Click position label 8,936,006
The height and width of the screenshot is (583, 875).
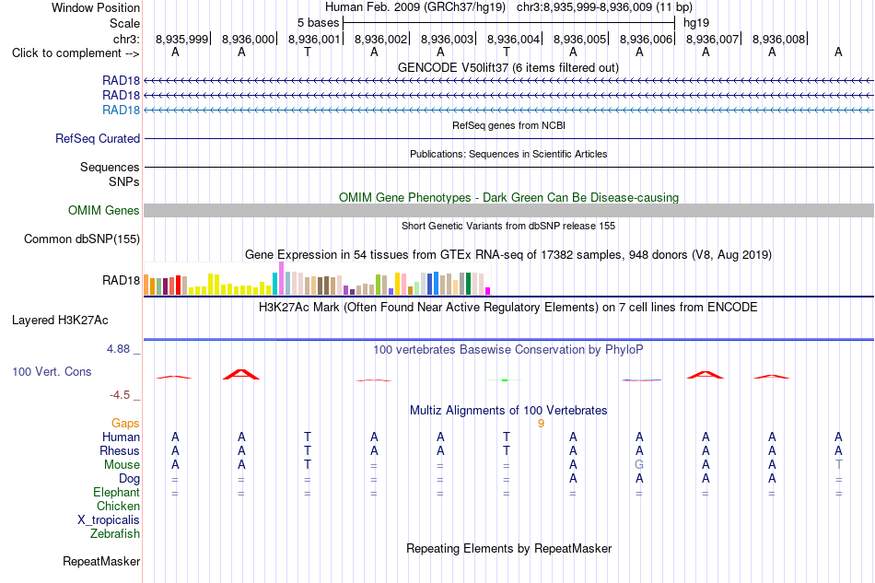tap(646, 39)
